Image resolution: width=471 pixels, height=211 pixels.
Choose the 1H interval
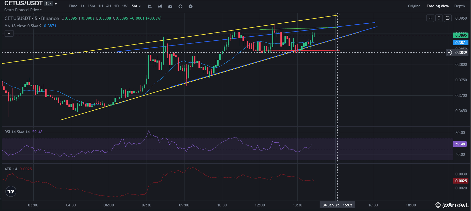(x=101, y=6)
